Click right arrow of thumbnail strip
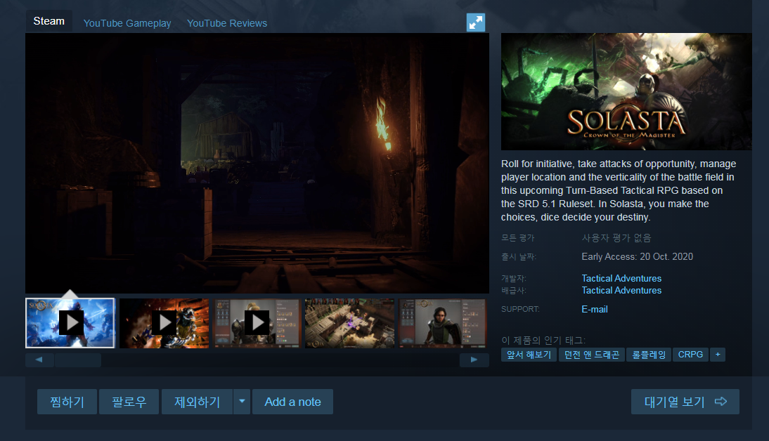This screenshot has height=441, width=769. coord(474,360)
